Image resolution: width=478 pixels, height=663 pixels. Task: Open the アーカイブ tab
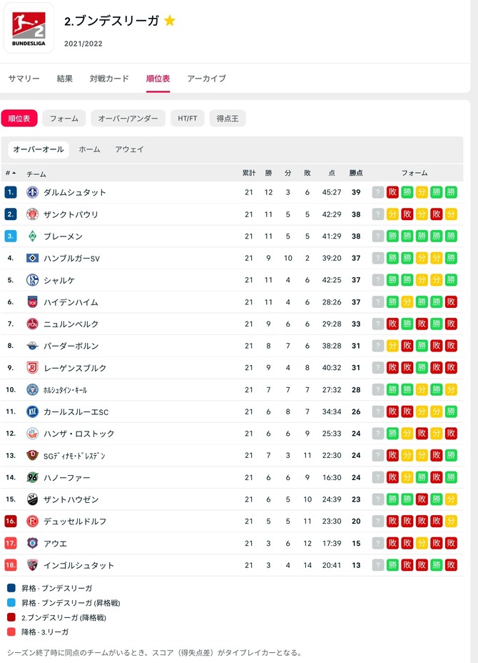point(206,79)
